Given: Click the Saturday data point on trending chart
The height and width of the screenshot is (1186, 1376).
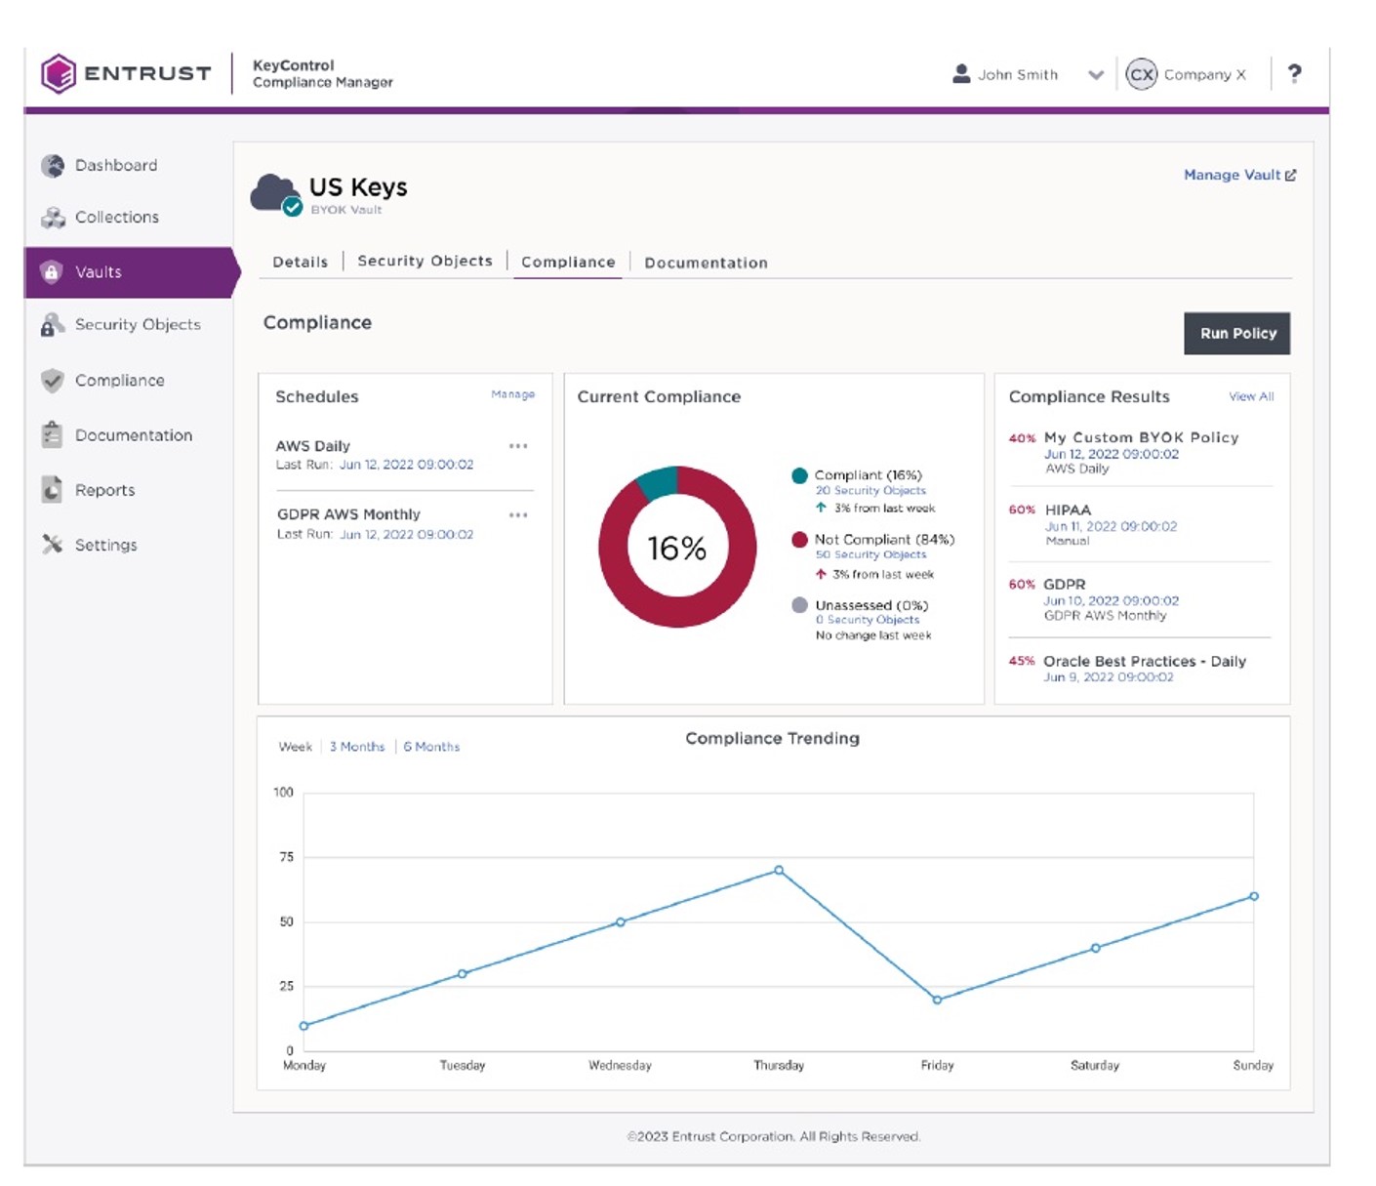Looking at the screenshot, I should (x=1095, y=948).
